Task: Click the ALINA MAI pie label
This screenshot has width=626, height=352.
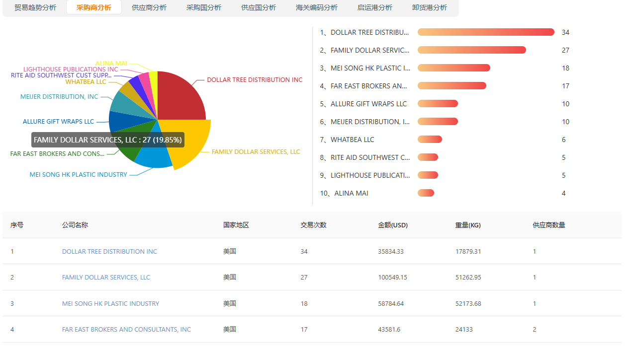Action: tap(111, 64)
